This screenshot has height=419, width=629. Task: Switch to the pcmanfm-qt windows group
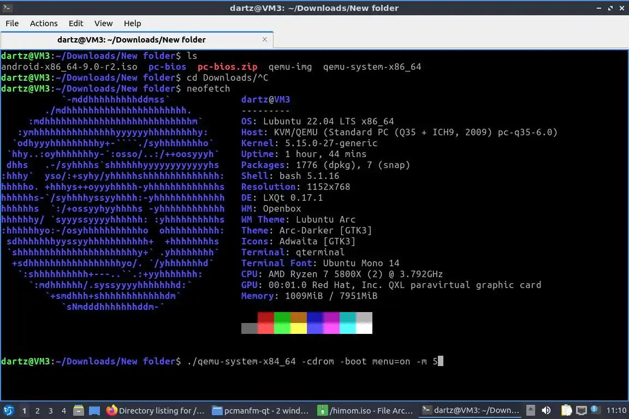pyautogui.click(x=261, y=410)
